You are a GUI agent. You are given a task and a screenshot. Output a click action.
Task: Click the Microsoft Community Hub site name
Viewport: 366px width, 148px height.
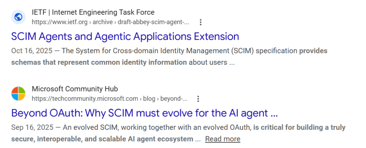click(x=75, y=89)
